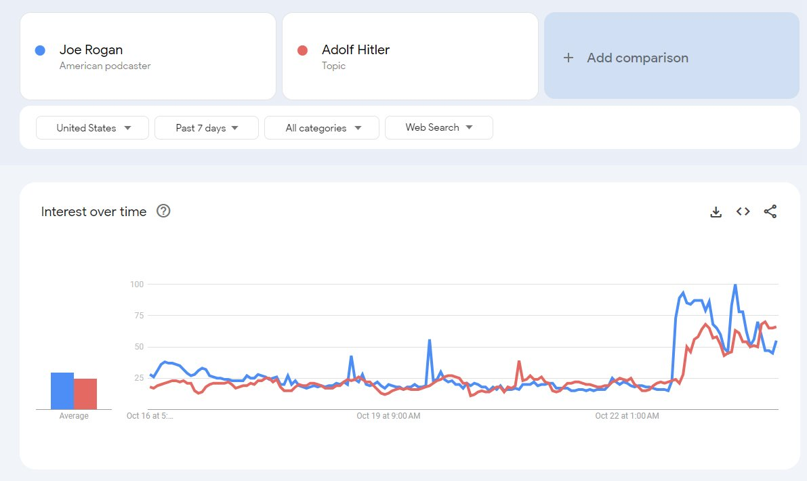
Task: Edit the Joe Rogan search term card
Action: click(148, 56)
